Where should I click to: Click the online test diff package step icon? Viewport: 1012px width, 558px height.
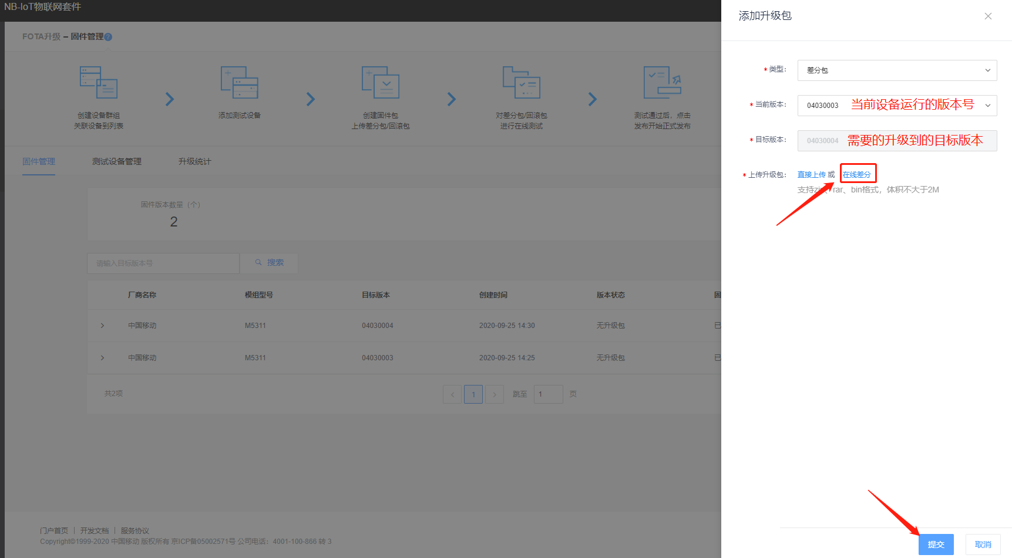(x=522, y=82)
